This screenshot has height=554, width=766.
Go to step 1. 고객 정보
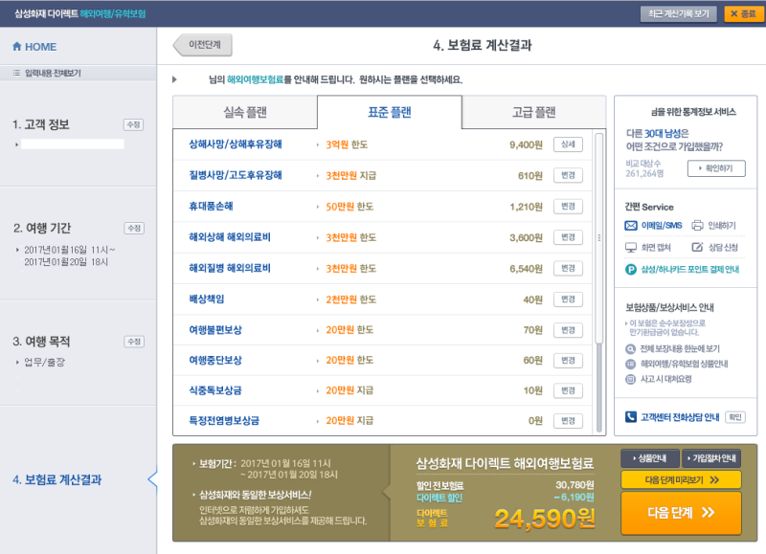coord(41,124)
